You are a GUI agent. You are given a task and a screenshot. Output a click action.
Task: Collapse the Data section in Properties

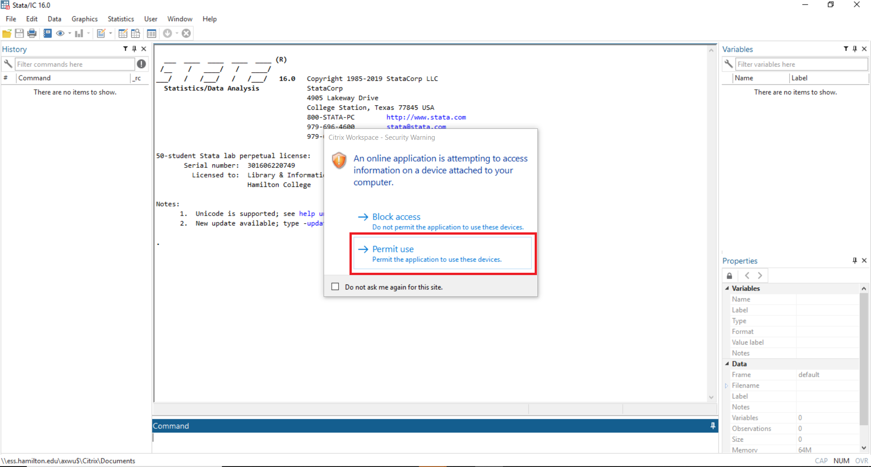point(727,364)
